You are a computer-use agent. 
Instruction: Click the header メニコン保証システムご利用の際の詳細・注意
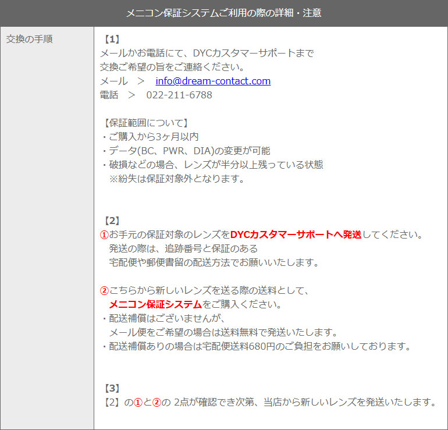(224, 13)
